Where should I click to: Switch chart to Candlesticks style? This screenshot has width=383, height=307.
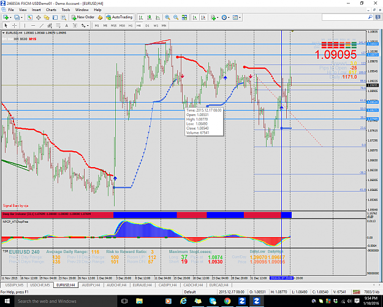tap(150, 17)
